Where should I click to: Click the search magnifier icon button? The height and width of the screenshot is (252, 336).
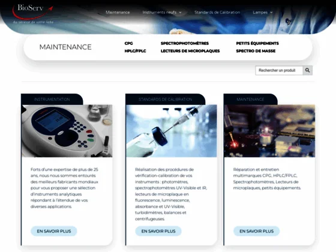(x=307, y=70)
